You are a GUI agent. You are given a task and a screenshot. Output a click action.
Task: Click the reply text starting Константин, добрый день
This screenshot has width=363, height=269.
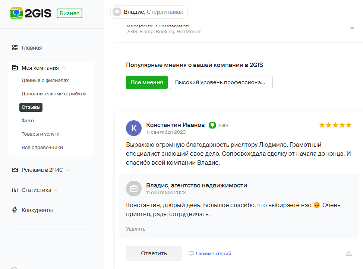(233, 209)
